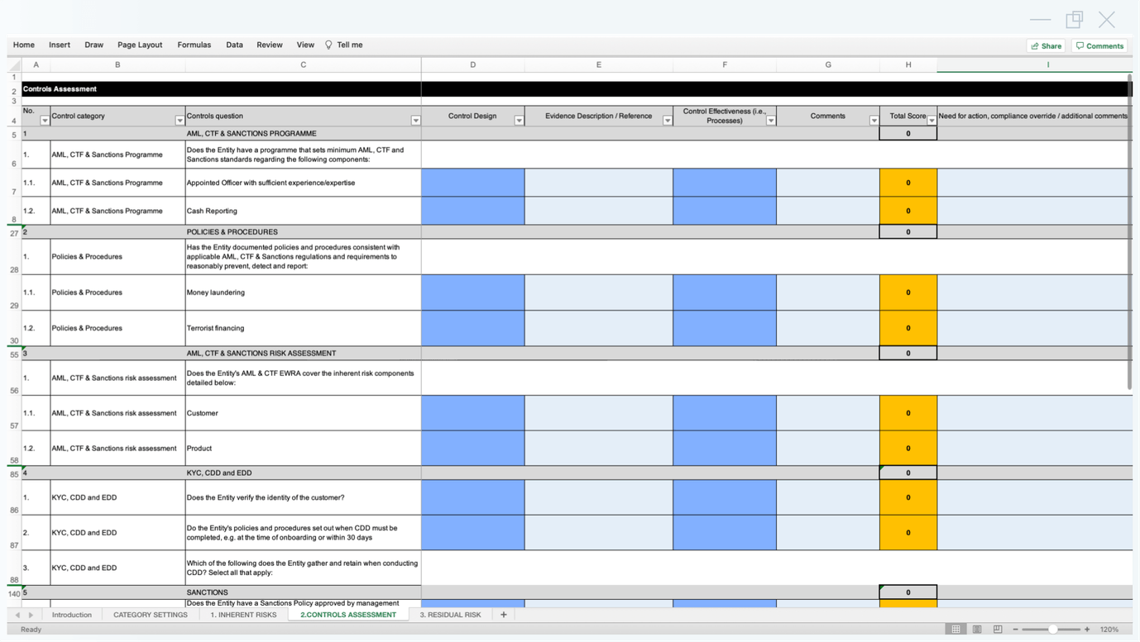Open the Controls question filter dropdown
Viewport: 1140px width, 642px height.
pos(415,120)
